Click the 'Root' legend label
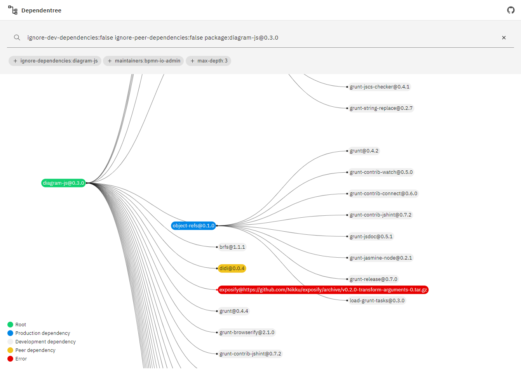The image size is (521, 369). coord(21,325)
